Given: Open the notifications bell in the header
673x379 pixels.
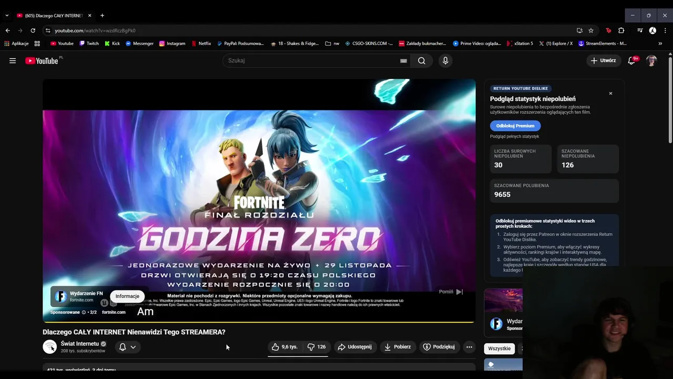Looking at the screenshot, I should (x=632, y=61).
